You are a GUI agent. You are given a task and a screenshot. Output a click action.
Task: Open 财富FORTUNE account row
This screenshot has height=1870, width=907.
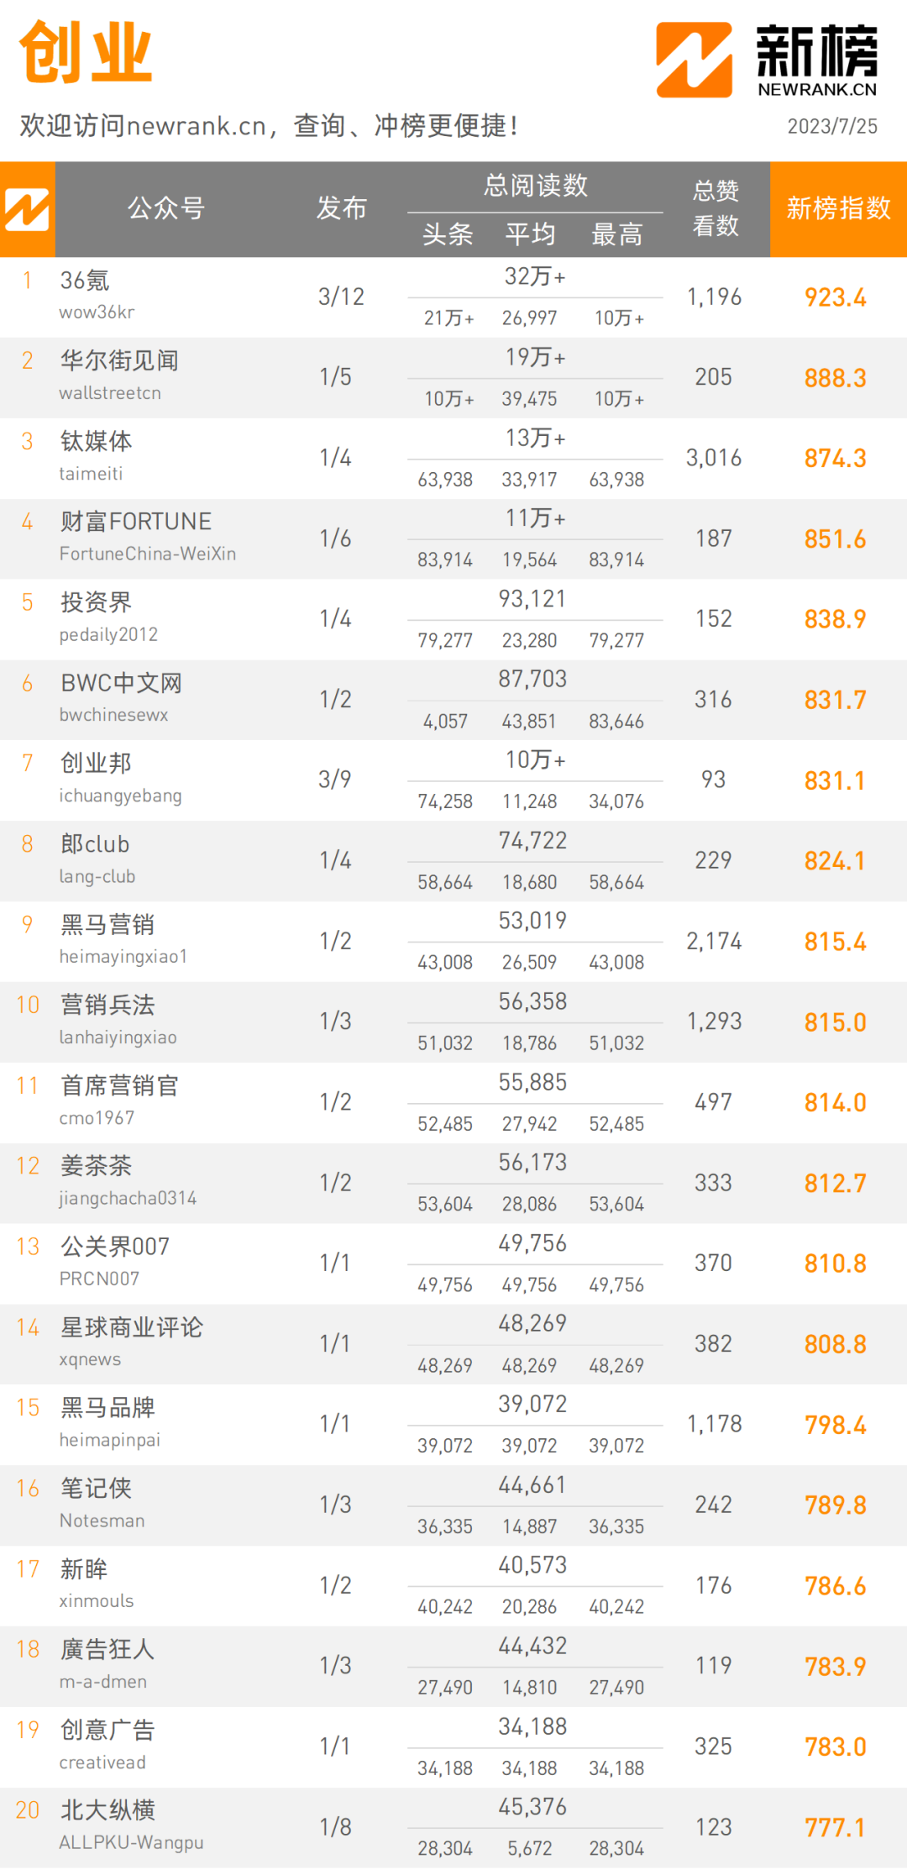[x=136, y=522]
